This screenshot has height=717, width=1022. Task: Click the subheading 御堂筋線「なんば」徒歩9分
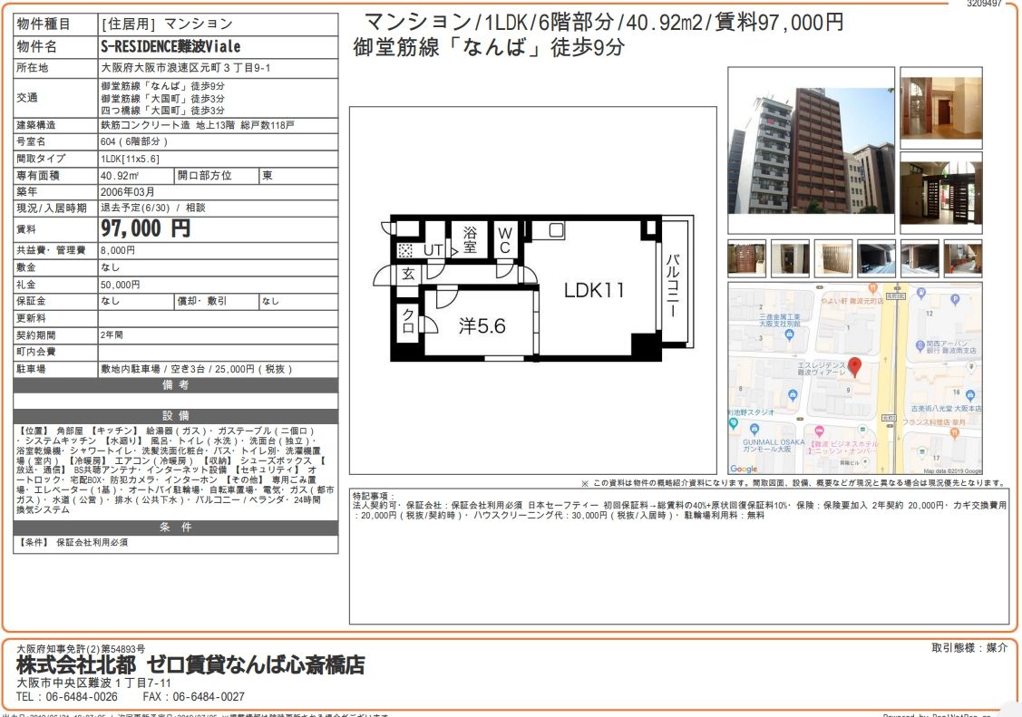click(x=489, y=47)
